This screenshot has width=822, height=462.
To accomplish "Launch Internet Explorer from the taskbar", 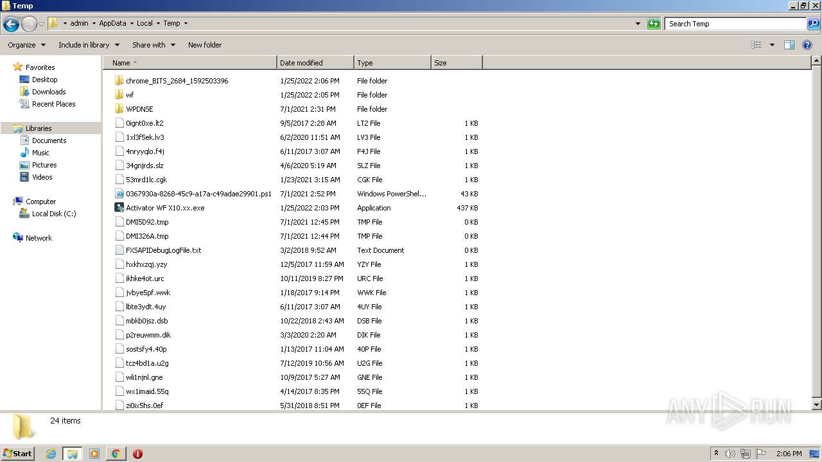I will (51, 454).
